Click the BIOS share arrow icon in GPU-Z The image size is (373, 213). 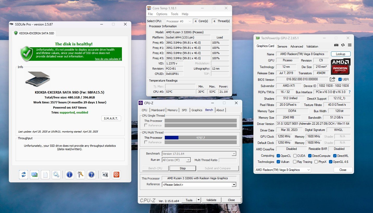tap(332, 79)
